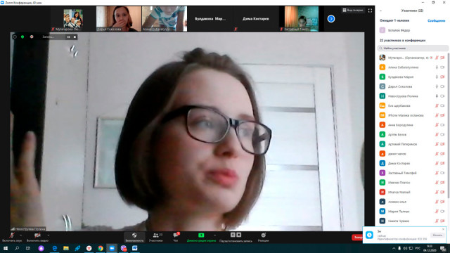Expand audio options arrow beside microphone
This screenshot has height=253, width=450.
[x=20, y=235]
